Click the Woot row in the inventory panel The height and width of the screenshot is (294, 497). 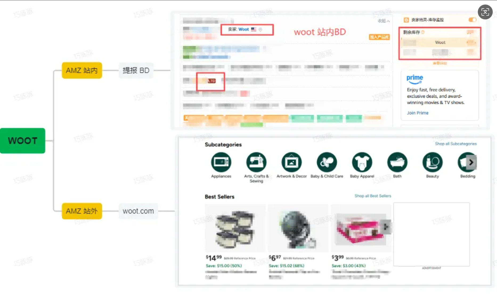[x=439, y=42]
